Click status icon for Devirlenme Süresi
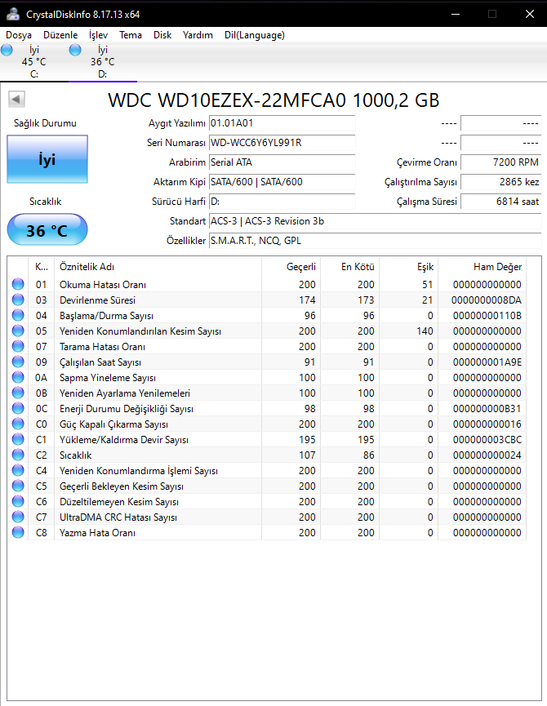Image resolution: width=547 pixels, height=706 pixels. click(18, 300)
